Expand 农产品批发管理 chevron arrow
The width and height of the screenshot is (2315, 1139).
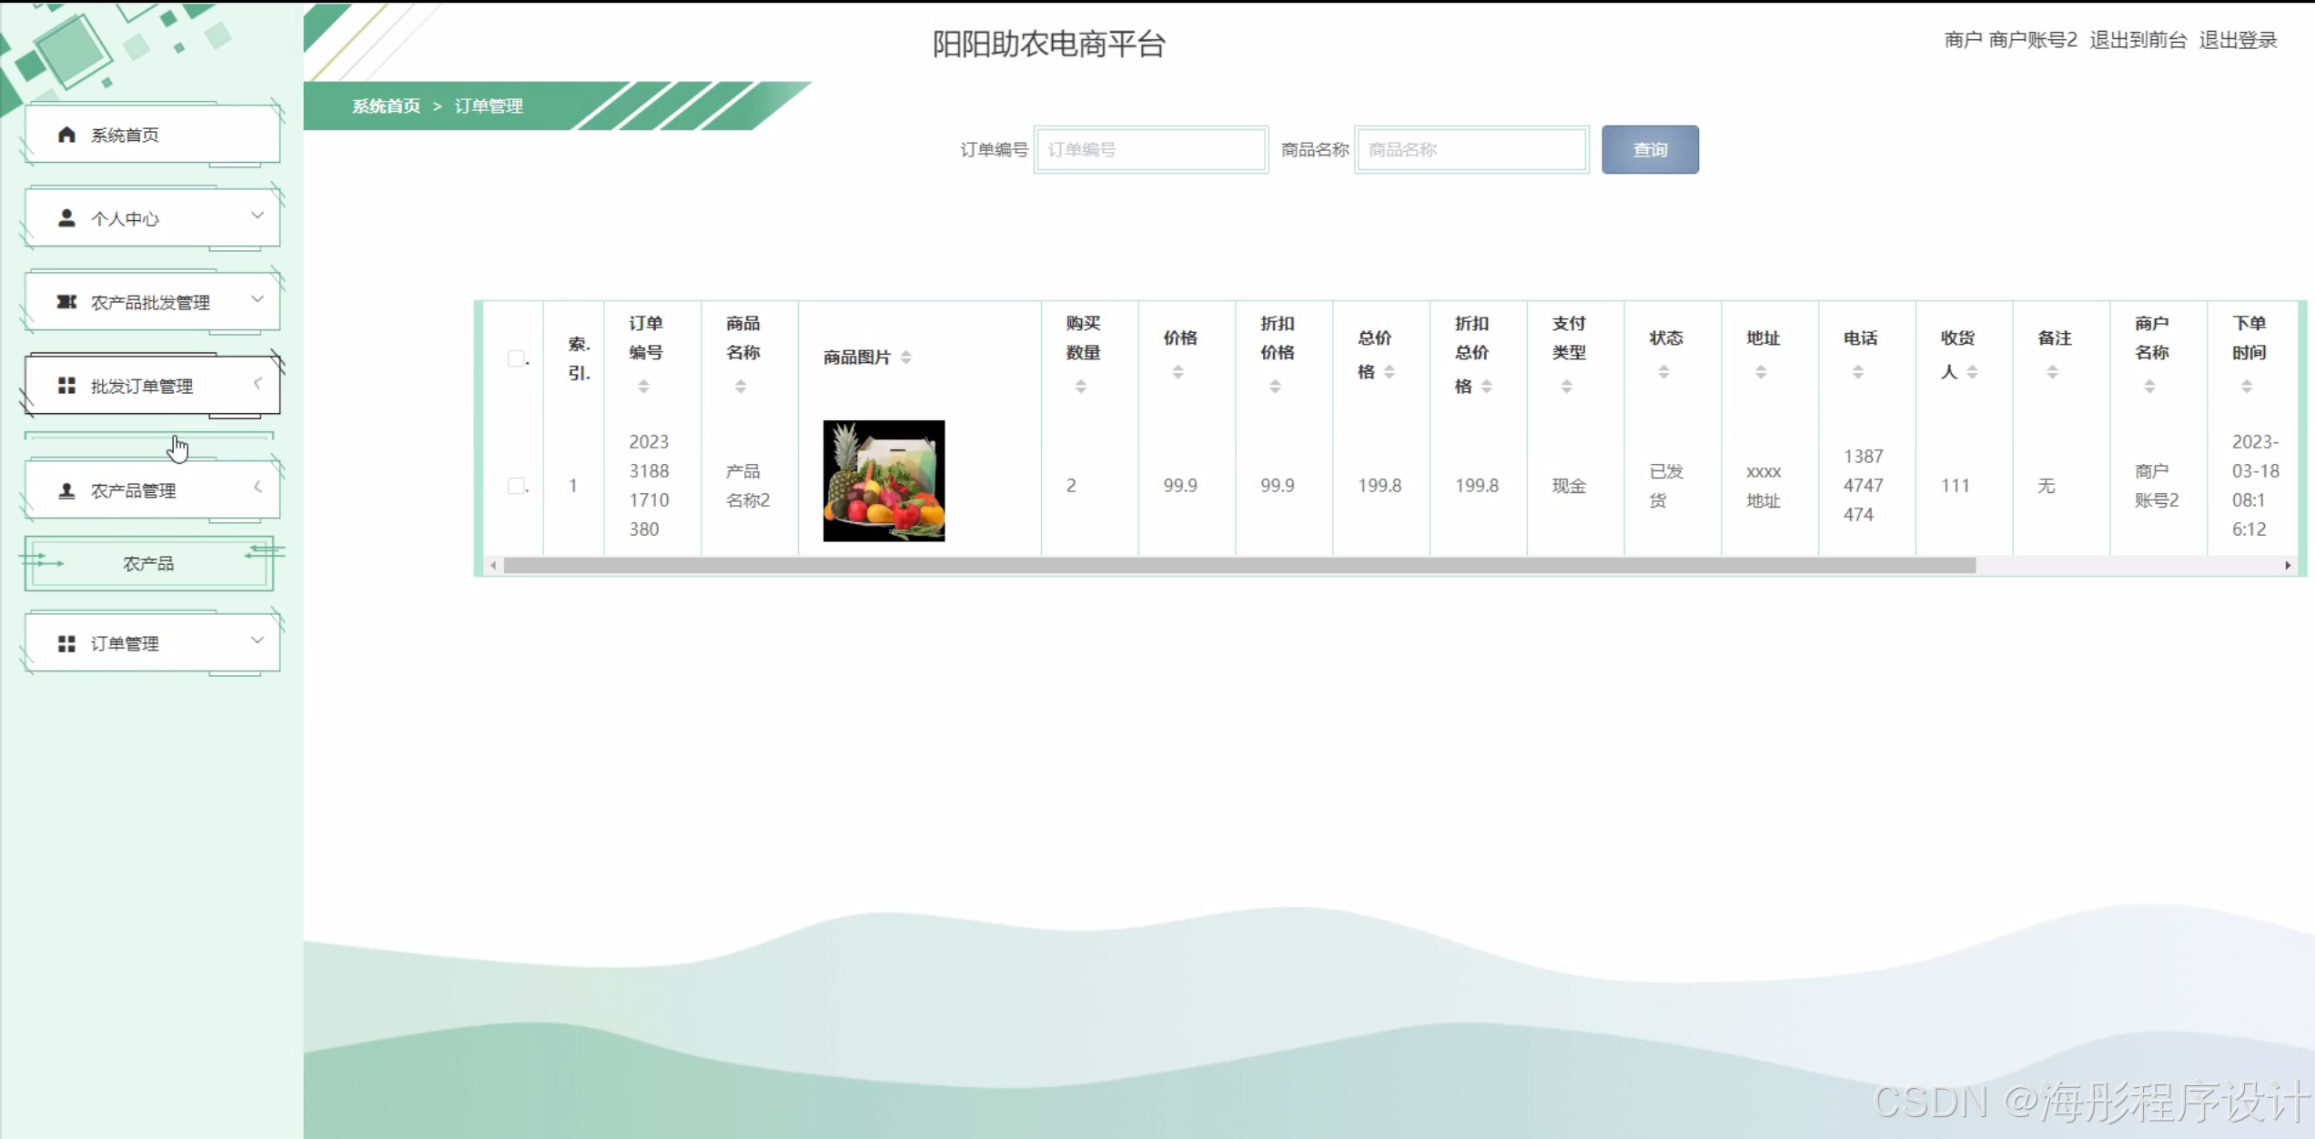pyautogui.click(x=258, y=299)
